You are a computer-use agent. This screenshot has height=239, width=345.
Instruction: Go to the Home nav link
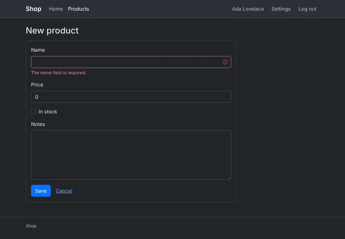(56, 9)
